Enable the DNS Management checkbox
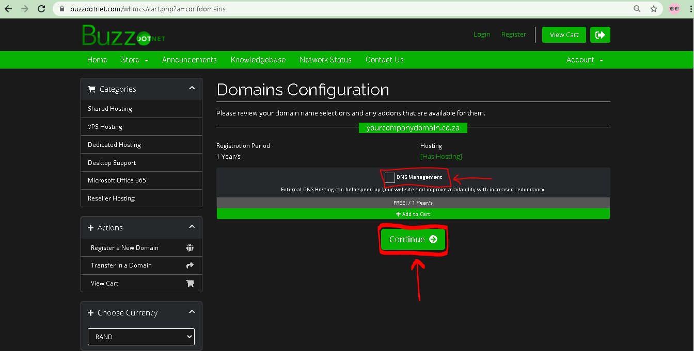This screenshot has width=694, height=351. pyautogui.click(x=390, y=178)
